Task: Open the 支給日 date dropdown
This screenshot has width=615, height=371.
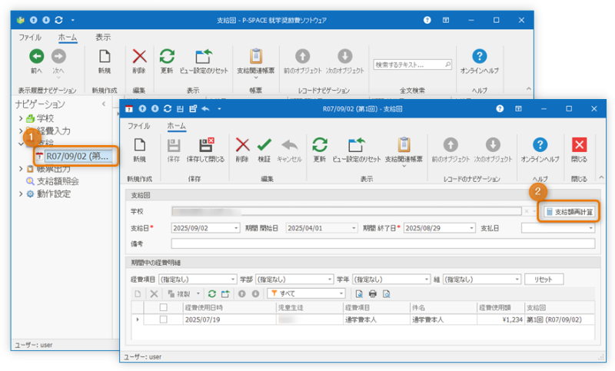Action: (x=235, y=228)
